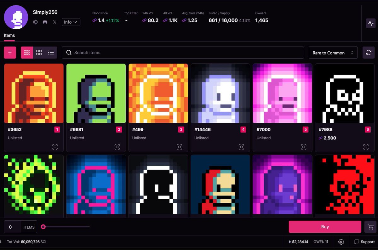378x250 pixels.
Task: Select the small grid view
Action: click(x=27, y=53)
